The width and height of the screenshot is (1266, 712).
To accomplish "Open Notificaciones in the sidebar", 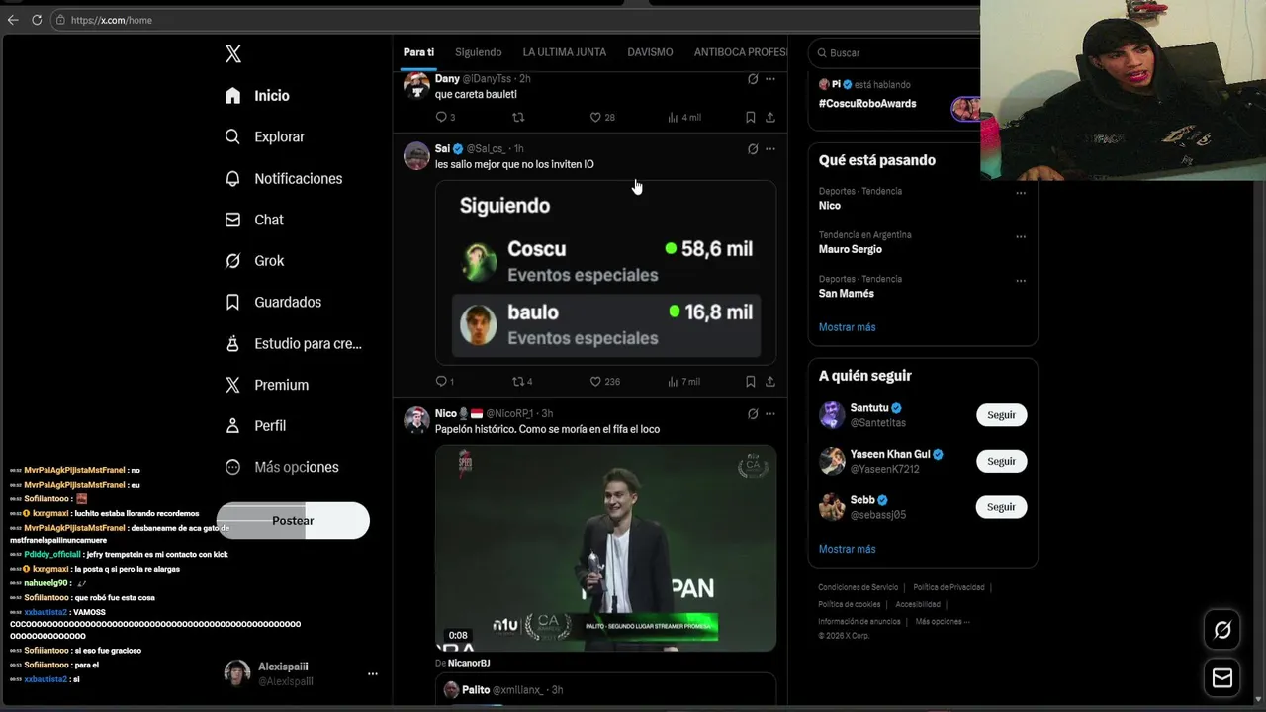I will coord(283,179).
